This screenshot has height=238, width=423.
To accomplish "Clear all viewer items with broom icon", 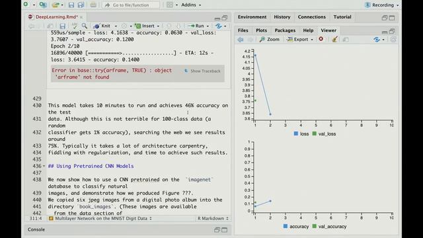I will point(334,39).
